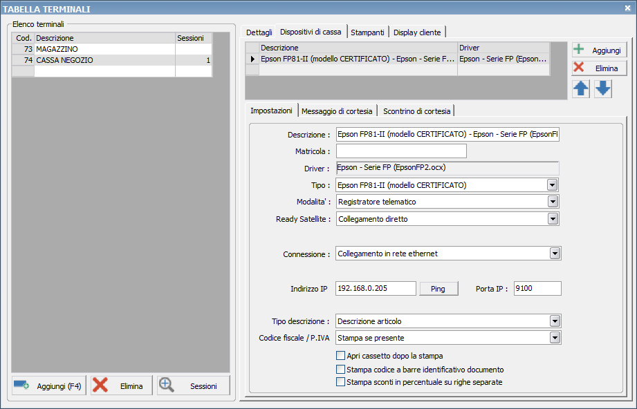Open Sessioni with the magnifier button
The width and height of the screenshot is (637, 409).
[194, 386]
